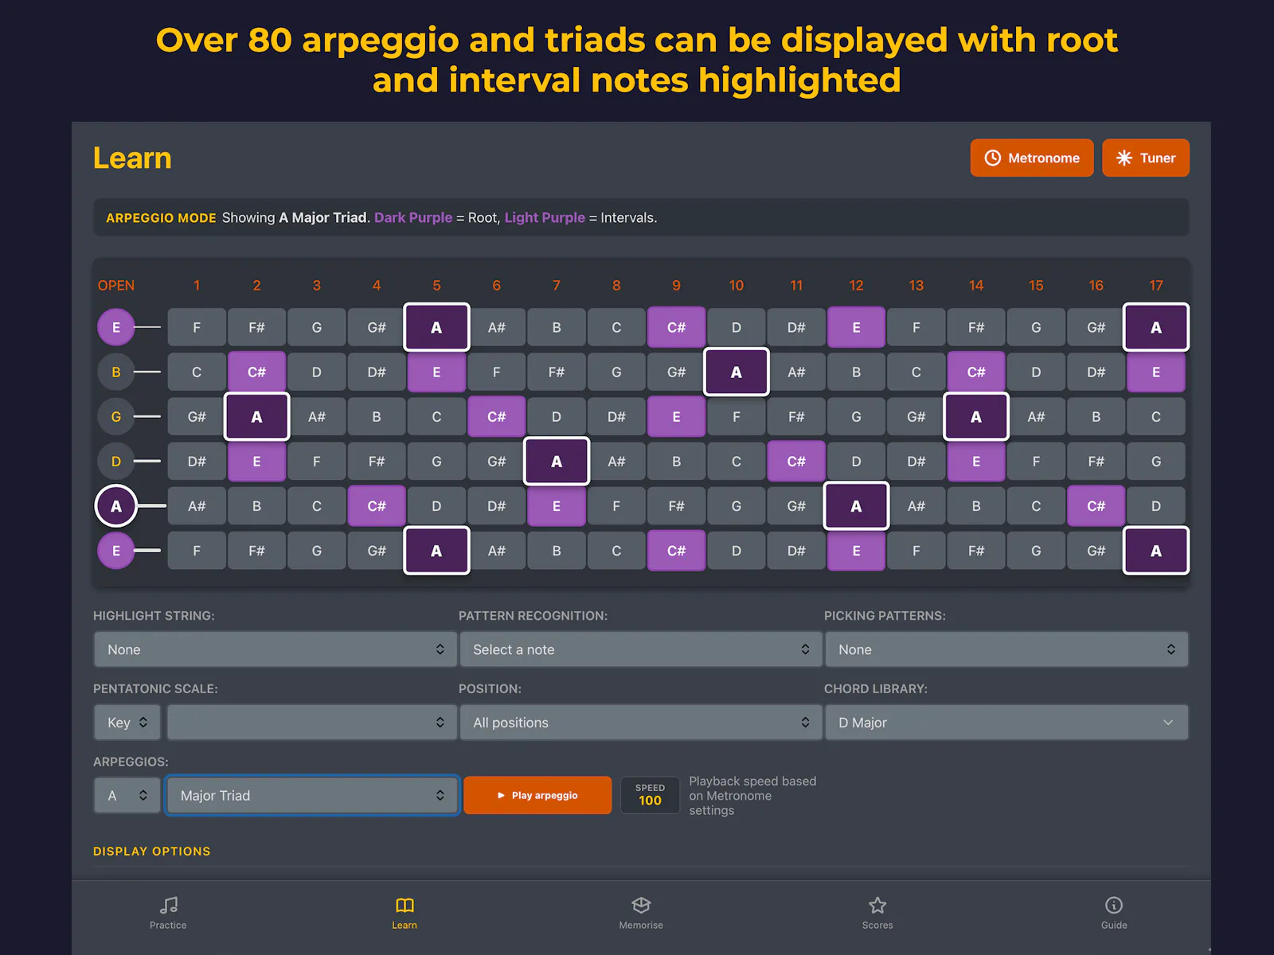
Task: Click root A at fret 7 on the D string
Action: point(557,461)
